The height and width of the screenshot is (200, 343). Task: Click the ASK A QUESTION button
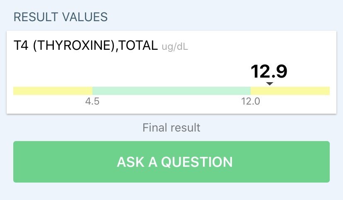point(171,162)
